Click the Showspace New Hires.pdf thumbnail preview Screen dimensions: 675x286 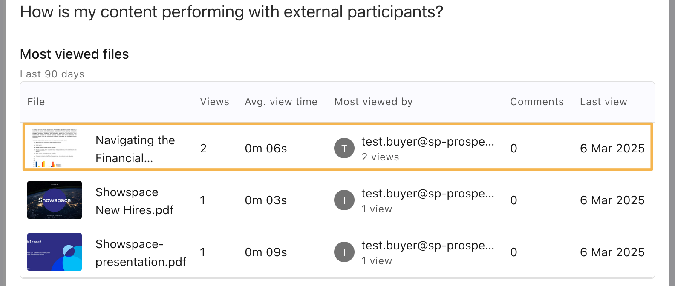click(x=54, y=200)
